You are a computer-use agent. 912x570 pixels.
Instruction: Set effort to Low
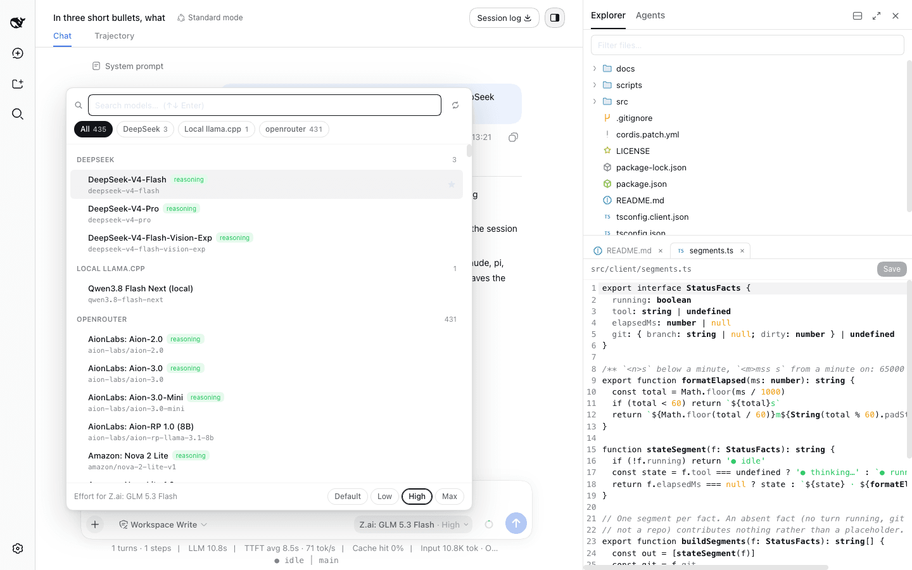point(385,497)
